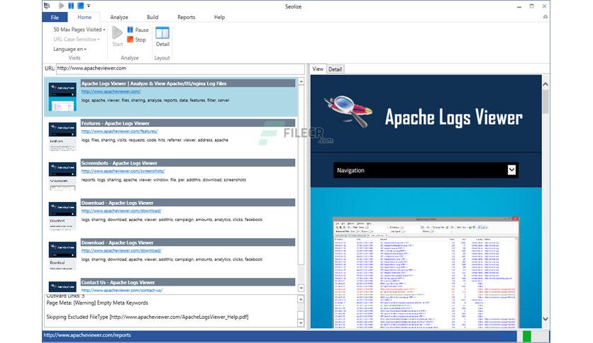
Task: Toggle the Detail layout button
Action: 162,36
